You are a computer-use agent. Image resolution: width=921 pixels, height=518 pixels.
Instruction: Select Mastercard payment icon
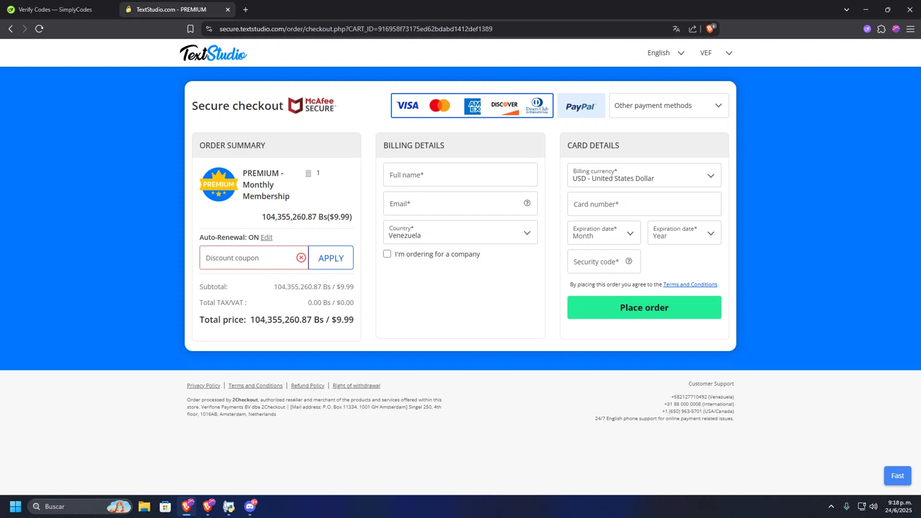pyautogui.click(x=440, y=106)
